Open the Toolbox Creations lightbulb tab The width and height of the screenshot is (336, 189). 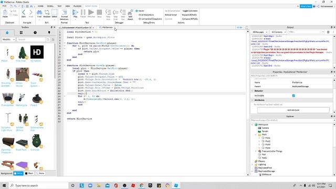pos(49,33)
